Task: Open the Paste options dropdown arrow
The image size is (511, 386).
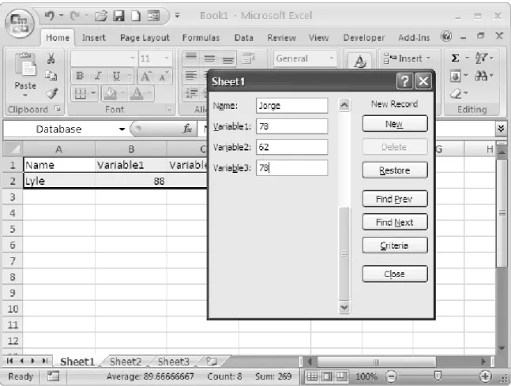Action: click(x=25, y=96)
